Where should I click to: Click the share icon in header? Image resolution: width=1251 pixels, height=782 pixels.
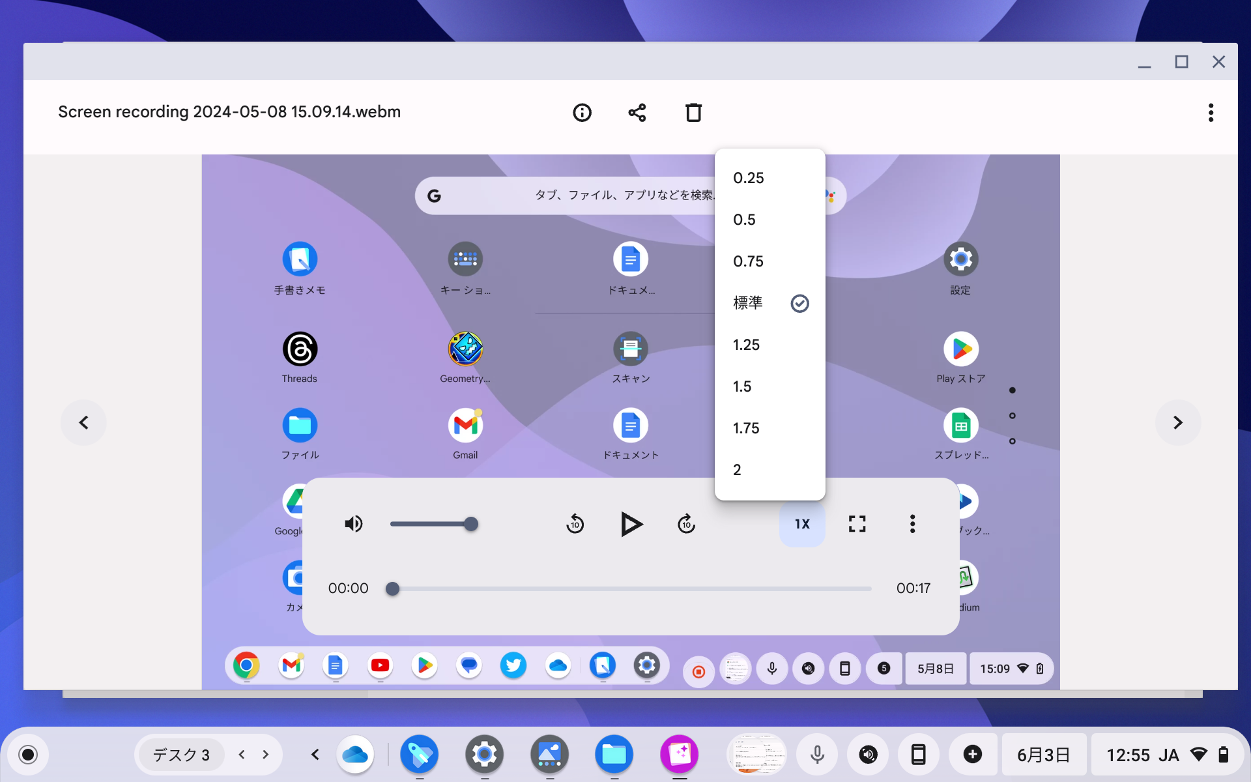click(x=637, y=113)
